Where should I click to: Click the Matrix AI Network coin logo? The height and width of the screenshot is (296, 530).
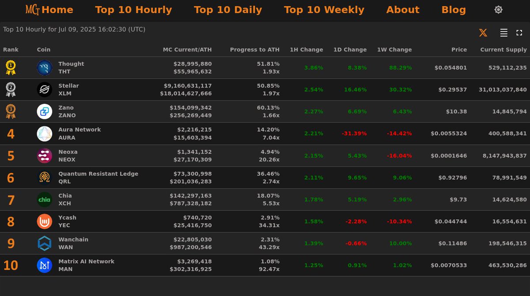point(44,266)
